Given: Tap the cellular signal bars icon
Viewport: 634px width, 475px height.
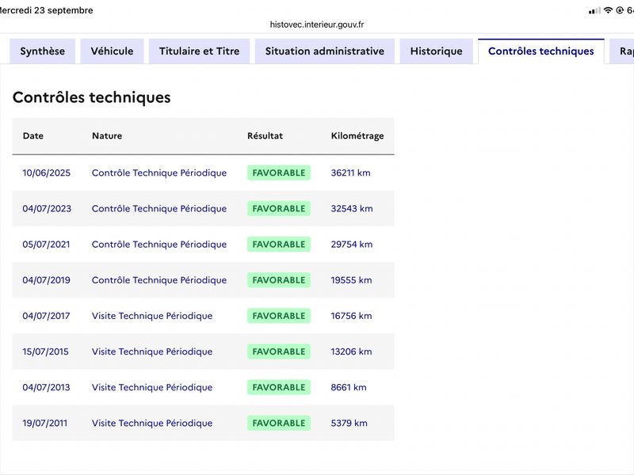Looking at the screenshot, I should pyautogui.click(x=594, y=11).
